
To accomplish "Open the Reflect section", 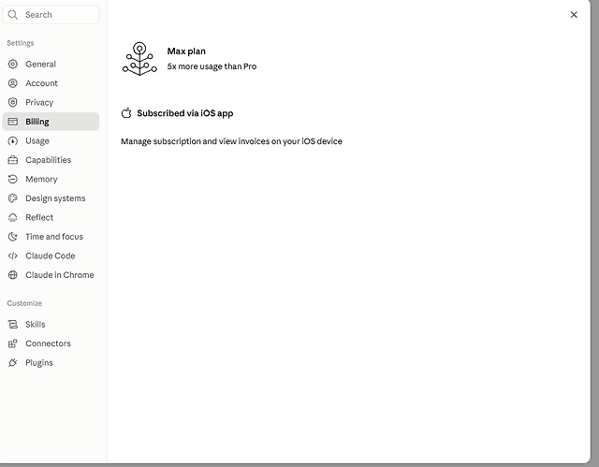I will tap(51, 217).
